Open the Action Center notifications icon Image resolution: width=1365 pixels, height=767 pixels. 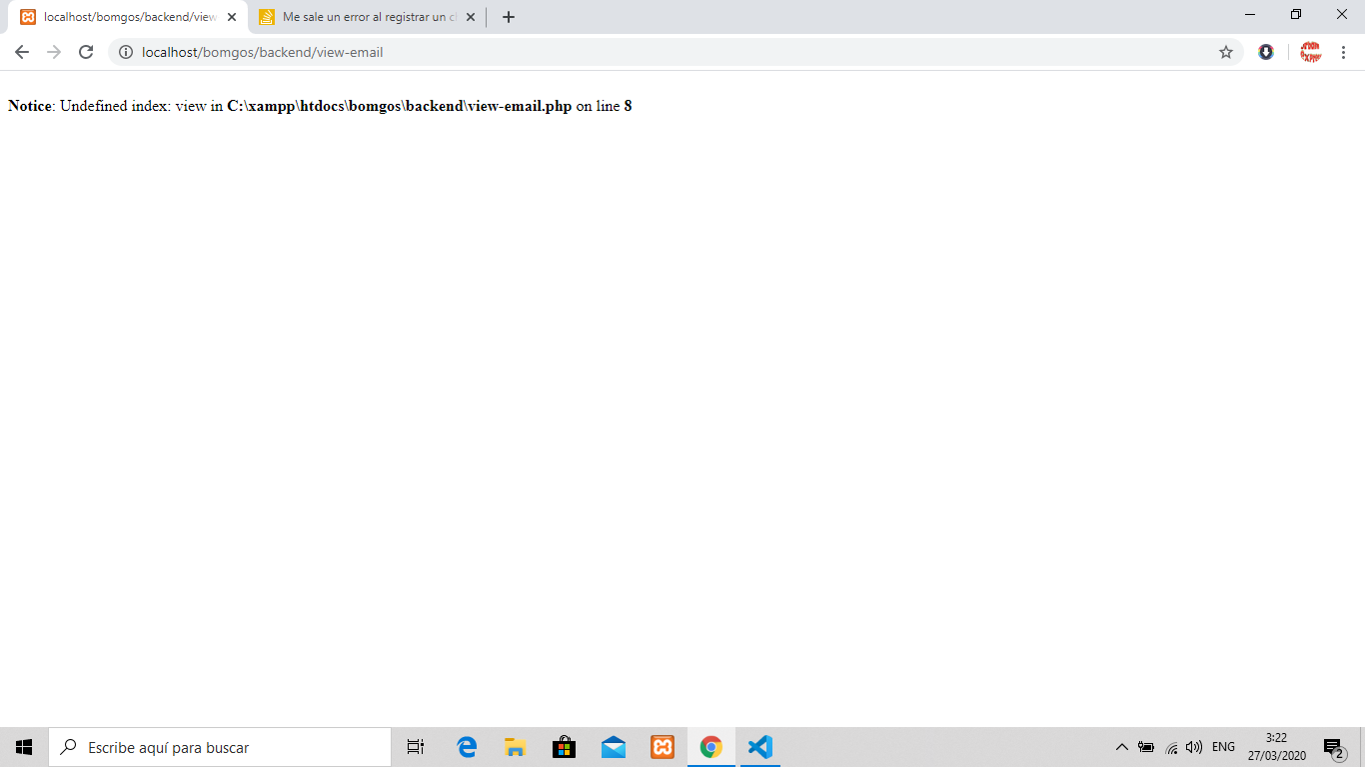pyautogui.click(x=1333, y=747)
